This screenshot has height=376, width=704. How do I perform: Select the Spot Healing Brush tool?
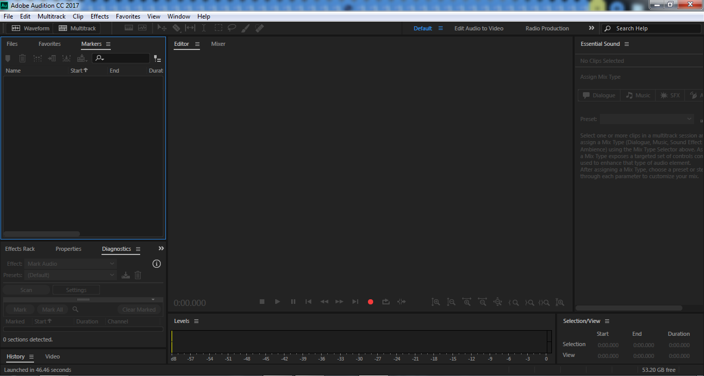tap(260, 28)
